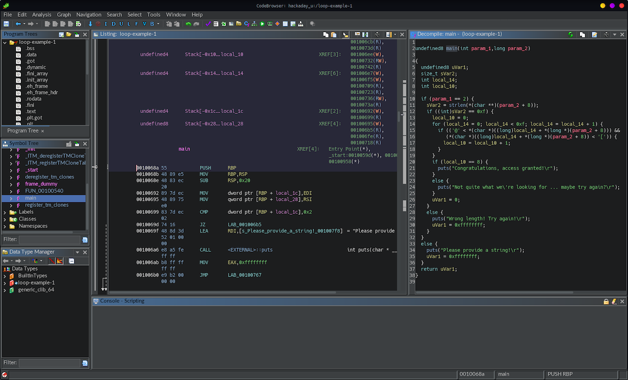Open the Decompile panel menu dropdown arrow
628x380 pixels.
pyautogui.click(x=614, y=34)
